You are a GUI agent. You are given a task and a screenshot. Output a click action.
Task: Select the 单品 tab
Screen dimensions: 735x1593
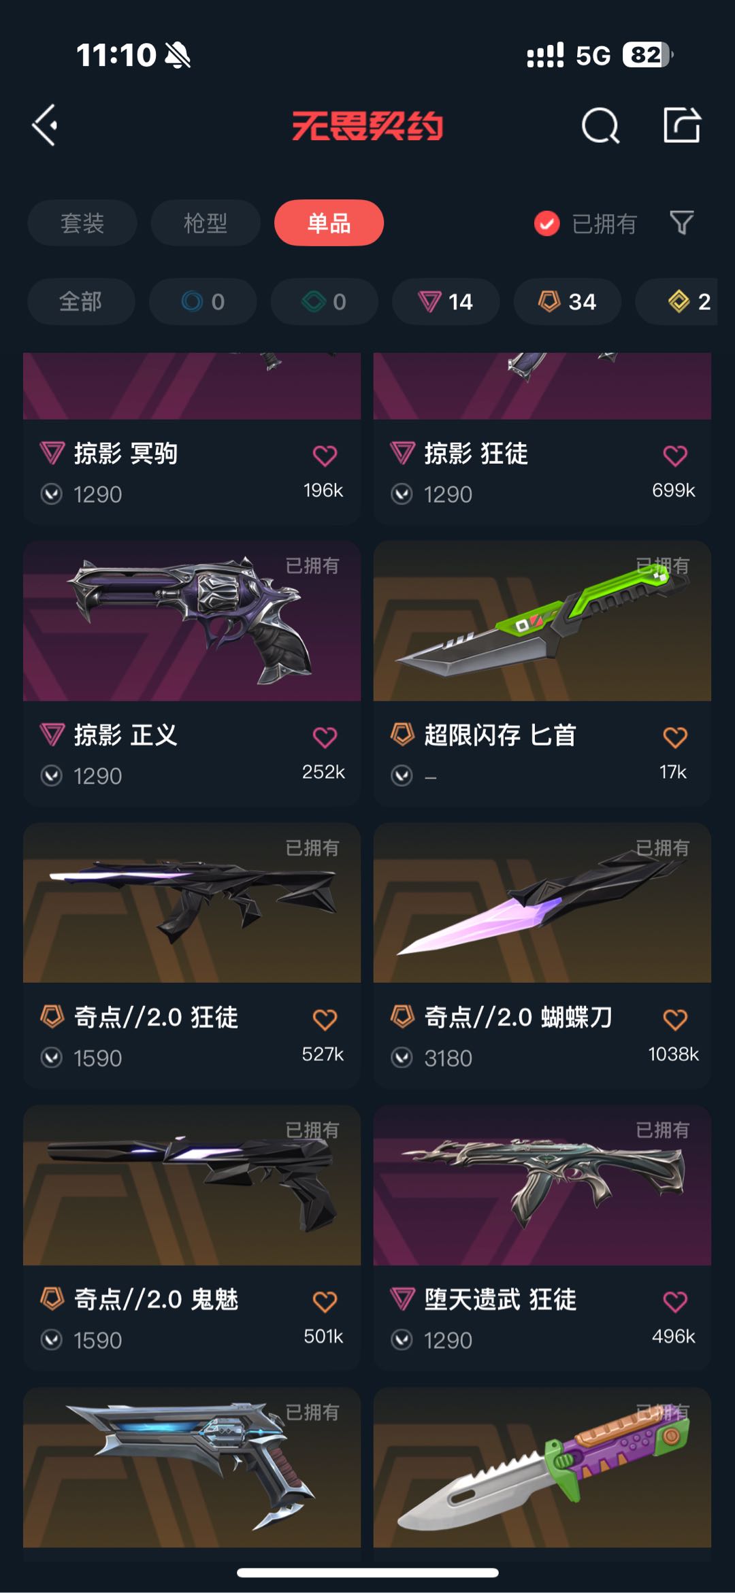pos(329,222)
